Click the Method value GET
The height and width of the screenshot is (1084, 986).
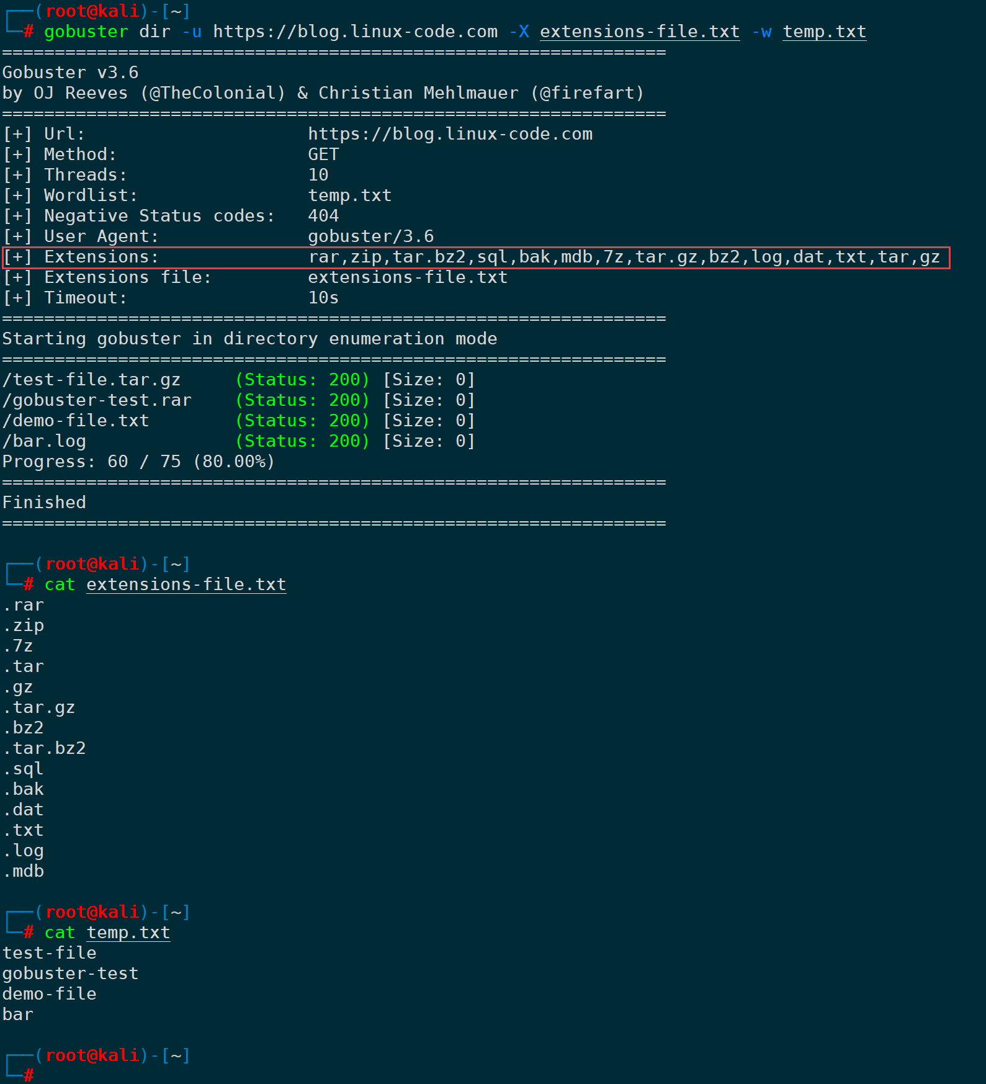[x=323, y=155]
